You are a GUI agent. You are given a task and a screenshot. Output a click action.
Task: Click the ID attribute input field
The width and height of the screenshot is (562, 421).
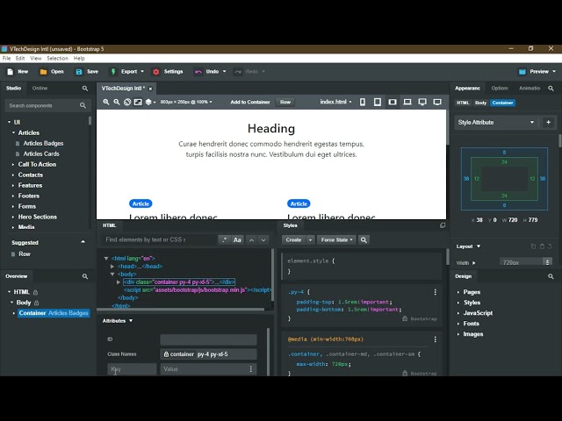[209, 339]
